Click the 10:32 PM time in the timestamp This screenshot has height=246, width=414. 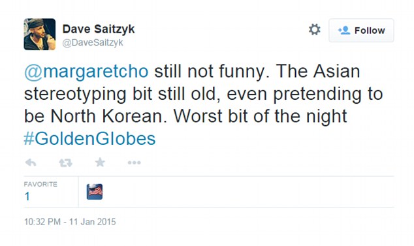(42, 222)
